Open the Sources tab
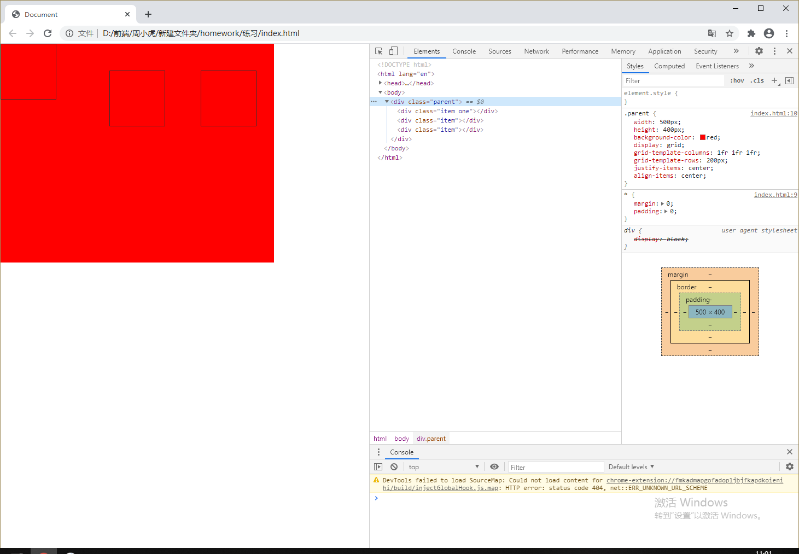The image size is (799, 554). tap(500, 51)
